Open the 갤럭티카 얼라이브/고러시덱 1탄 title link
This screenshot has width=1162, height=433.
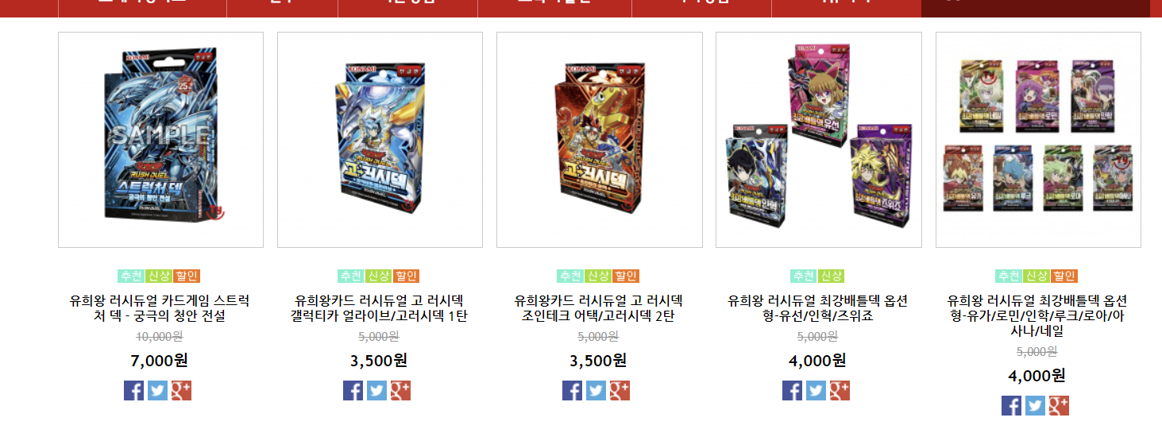point(380,308)
